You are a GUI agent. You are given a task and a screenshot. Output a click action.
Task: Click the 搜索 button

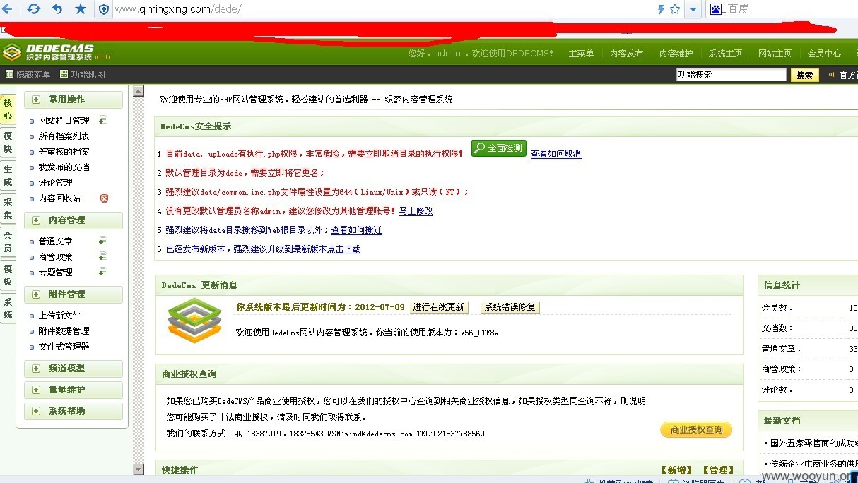(x=804, y=76)
